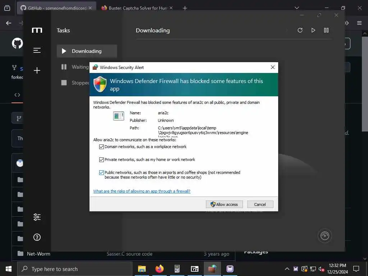Open the notification center icon
The image size is (368, 276).
[356, 269]
